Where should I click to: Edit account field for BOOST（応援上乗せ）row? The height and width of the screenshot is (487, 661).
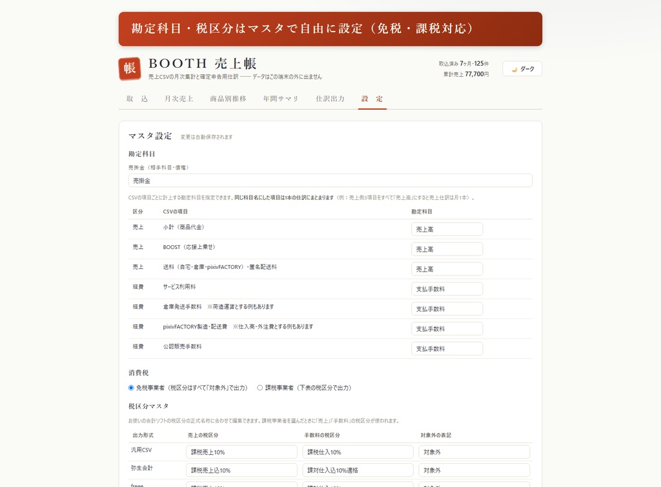(447, 249)
